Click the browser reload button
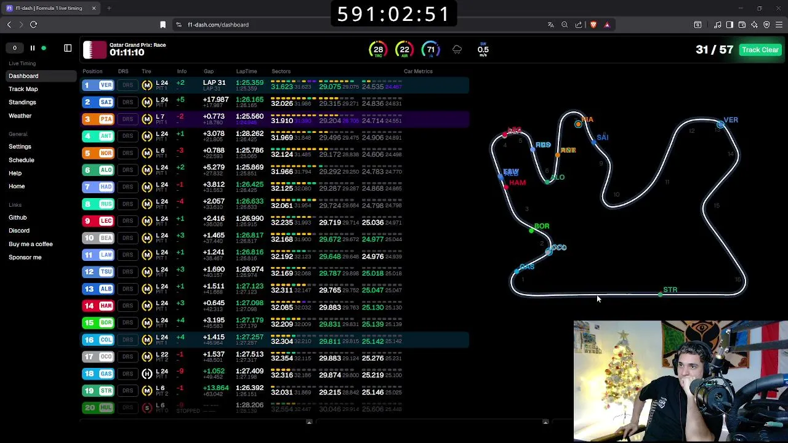The height and width of the screenshot is (443, 788). [33, 25]
